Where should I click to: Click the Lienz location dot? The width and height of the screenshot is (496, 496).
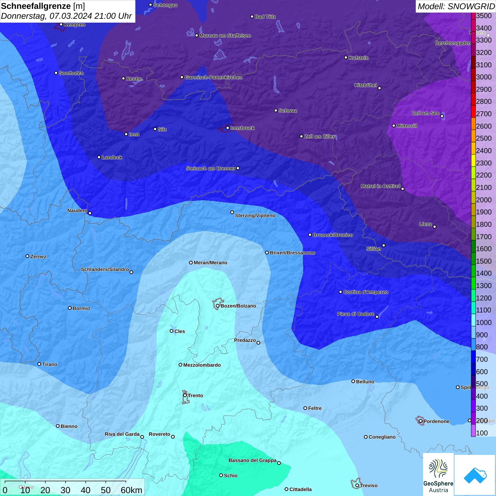(x=434, y=227)
